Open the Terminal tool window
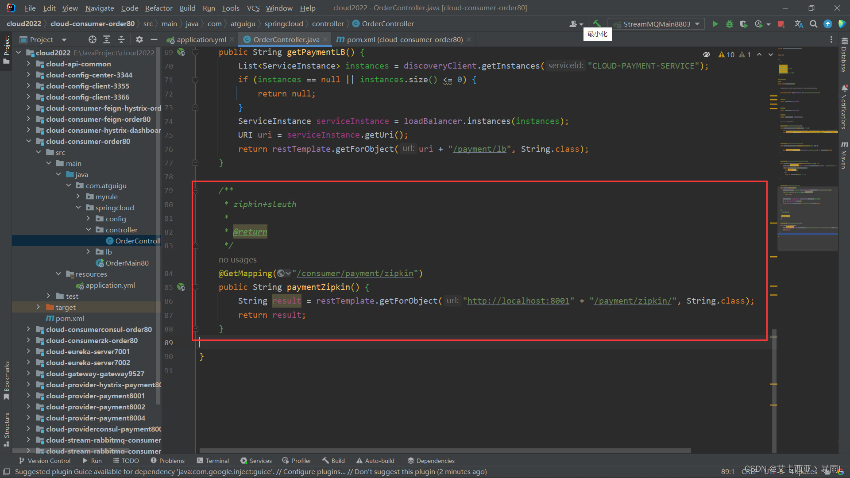Image resolution: width=850 pixels, height=478 pixels. [213, 461]
